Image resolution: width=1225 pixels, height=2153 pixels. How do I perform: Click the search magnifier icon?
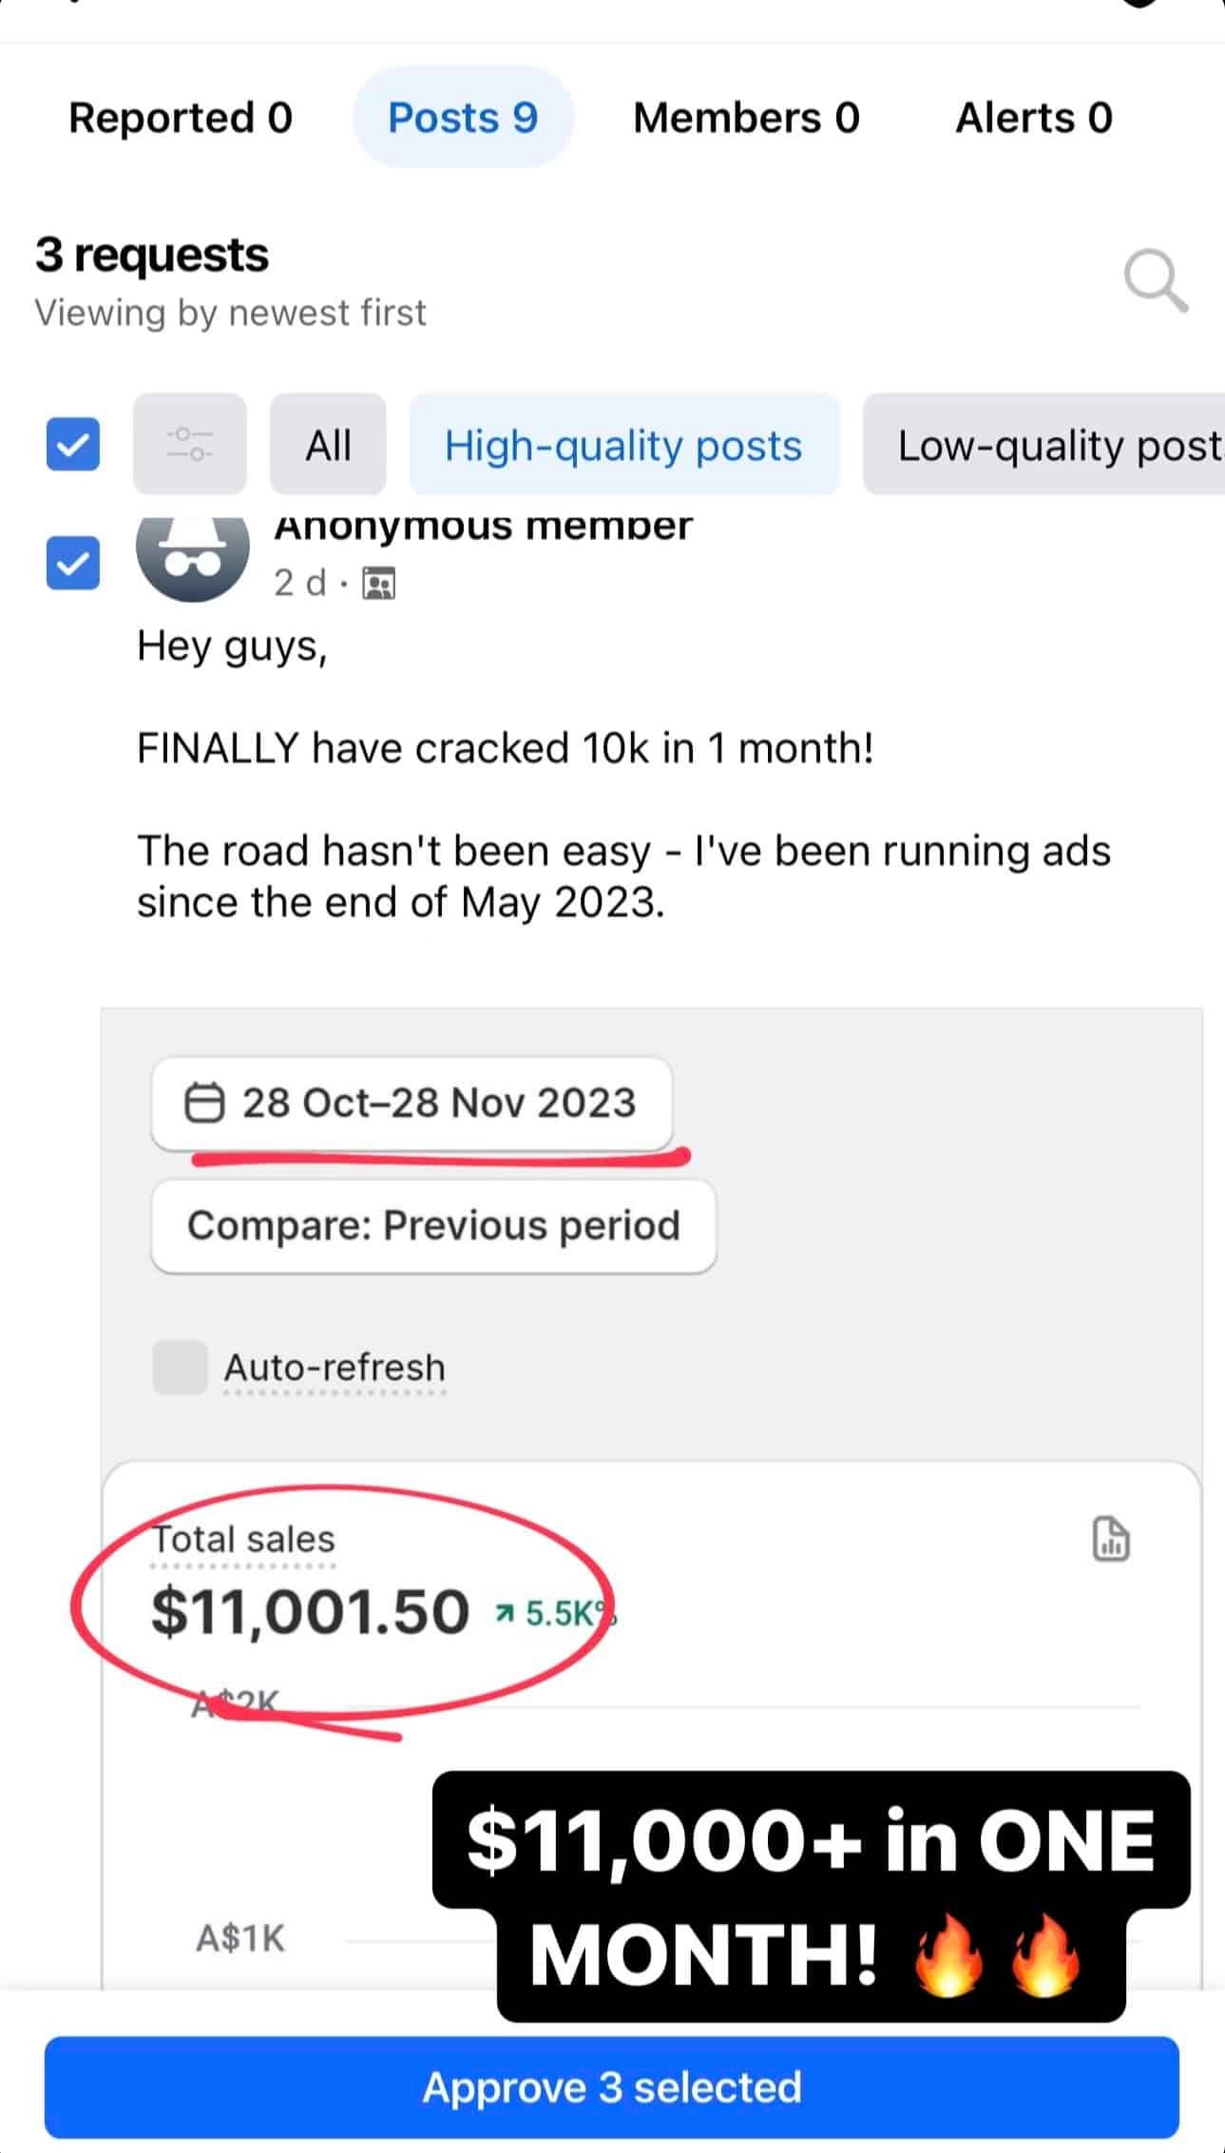(1155, 280)
